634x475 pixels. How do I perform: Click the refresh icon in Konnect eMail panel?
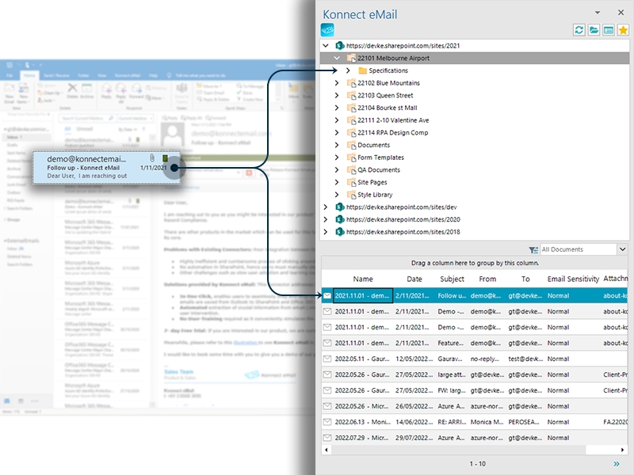point(579,30)
